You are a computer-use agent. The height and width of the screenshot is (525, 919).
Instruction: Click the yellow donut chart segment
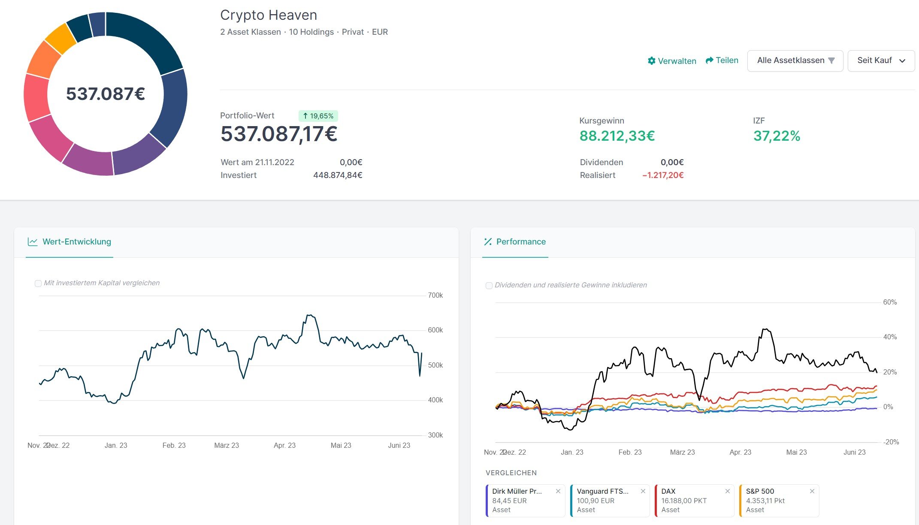tap(61, 39)
